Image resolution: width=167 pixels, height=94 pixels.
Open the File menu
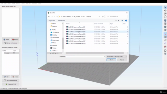[2, 4]
